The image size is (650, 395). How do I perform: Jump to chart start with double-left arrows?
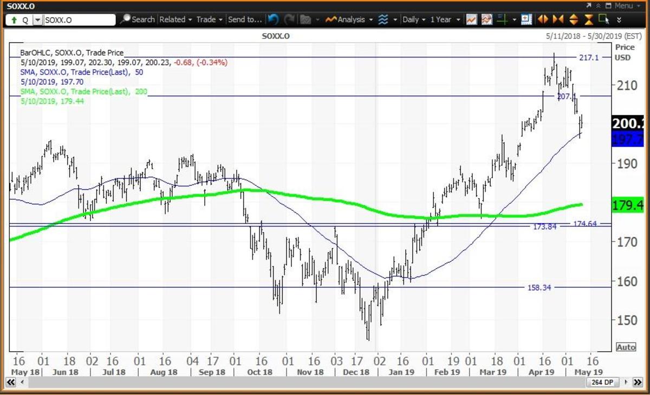(10, 383)
